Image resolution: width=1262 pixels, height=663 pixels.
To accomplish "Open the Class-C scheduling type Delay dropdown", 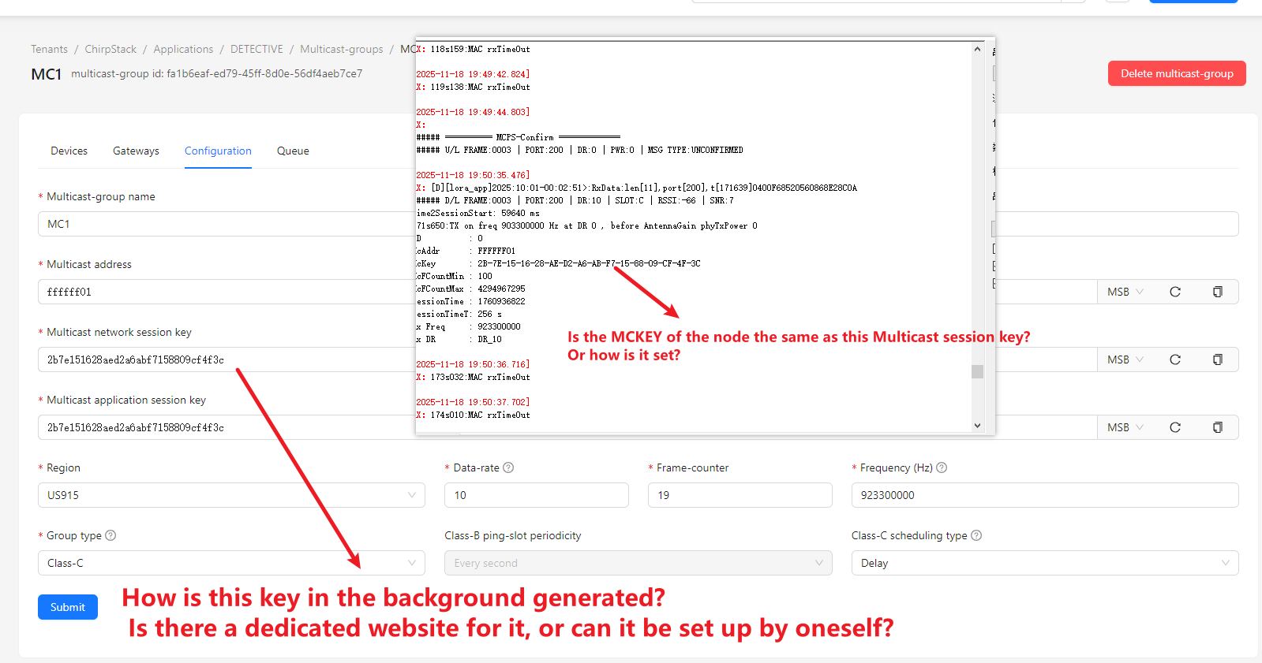I will pyautogui.click(x=1044, y=563).
